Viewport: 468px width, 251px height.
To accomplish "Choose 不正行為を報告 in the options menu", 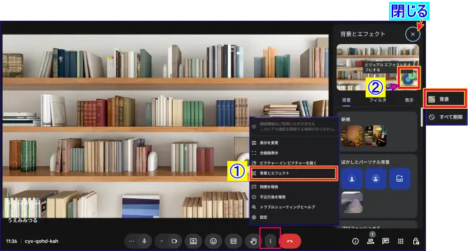I will (294, 197).
